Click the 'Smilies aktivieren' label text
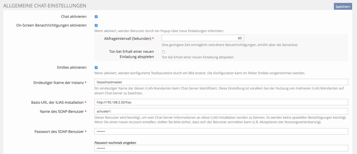 click(x=71, y=67)
